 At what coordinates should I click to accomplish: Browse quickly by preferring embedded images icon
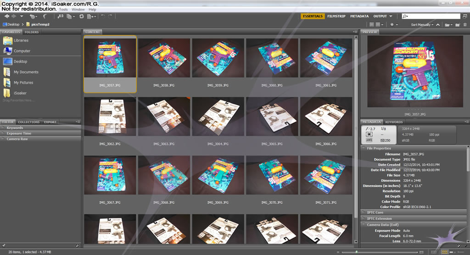pyautogui.click(x=372, y=25)
